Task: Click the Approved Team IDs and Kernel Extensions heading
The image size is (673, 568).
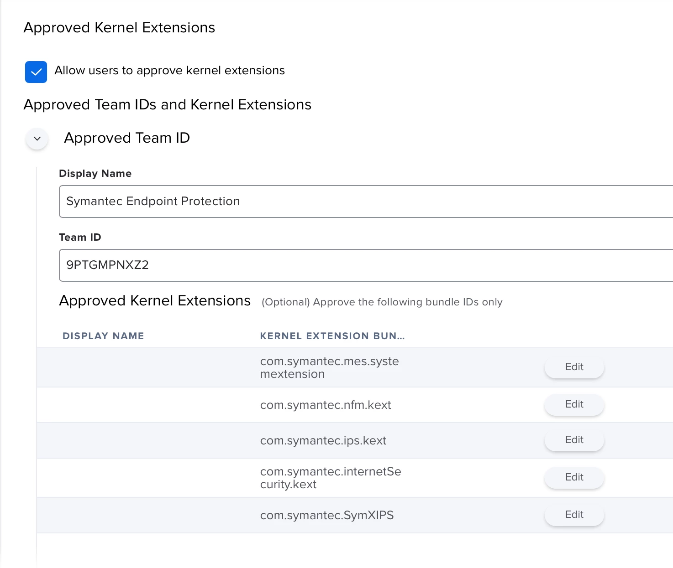Action: tap(168, 104)
